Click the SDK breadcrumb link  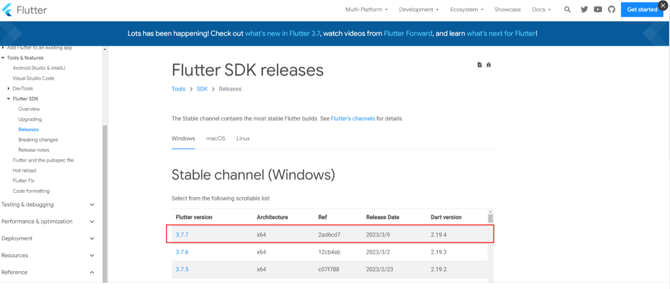[202, 89]
